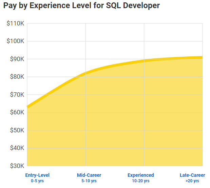
Task: Click the $90K axis tick label
Action: click(x=16, y=59)
